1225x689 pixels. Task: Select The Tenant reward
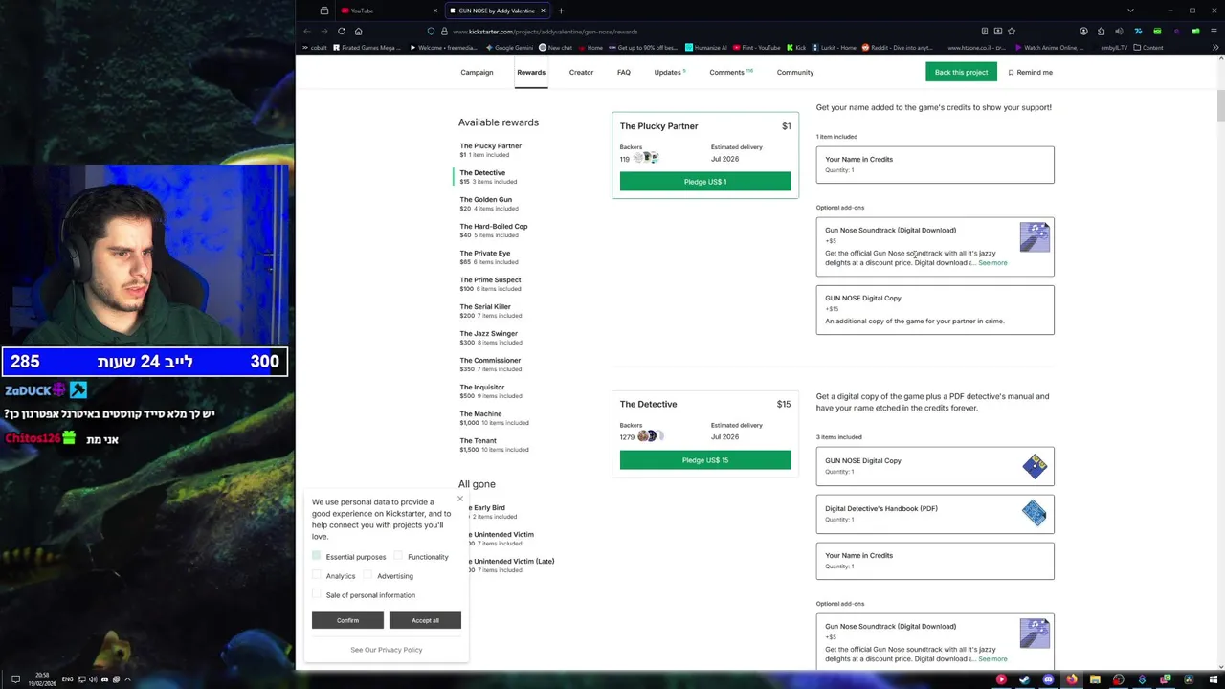point(493,444)
